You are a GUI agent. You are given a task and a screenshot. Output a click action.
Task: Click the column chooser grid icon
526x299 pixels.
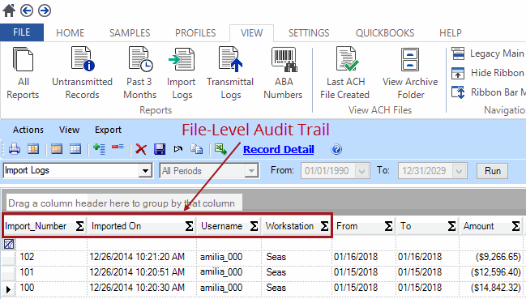tap(33, 149)
